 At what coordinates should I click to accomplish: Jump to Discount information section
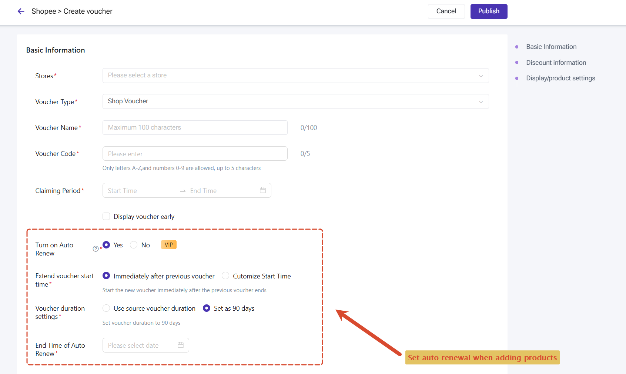click(x=556, y=63)
